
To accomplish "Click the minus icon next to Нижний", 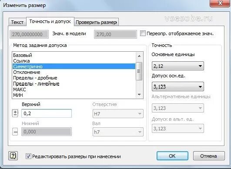I will coord(15,132).
